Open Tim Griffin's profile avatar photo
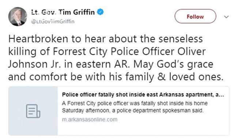 18,16
